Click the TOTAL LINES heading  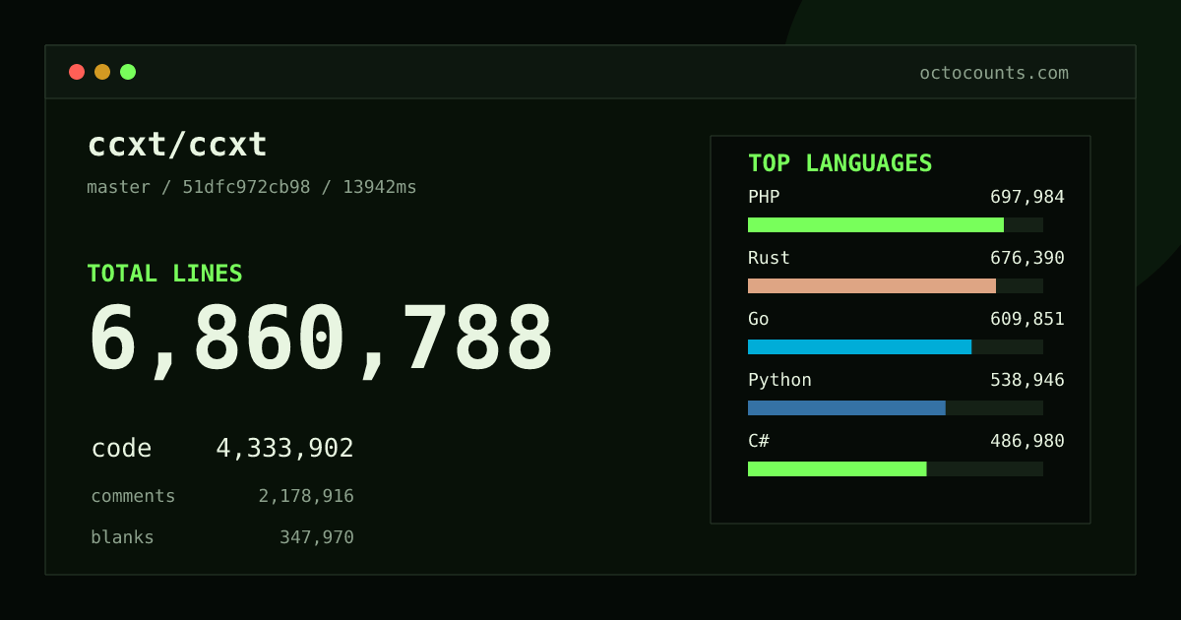(x=164, y=274)
